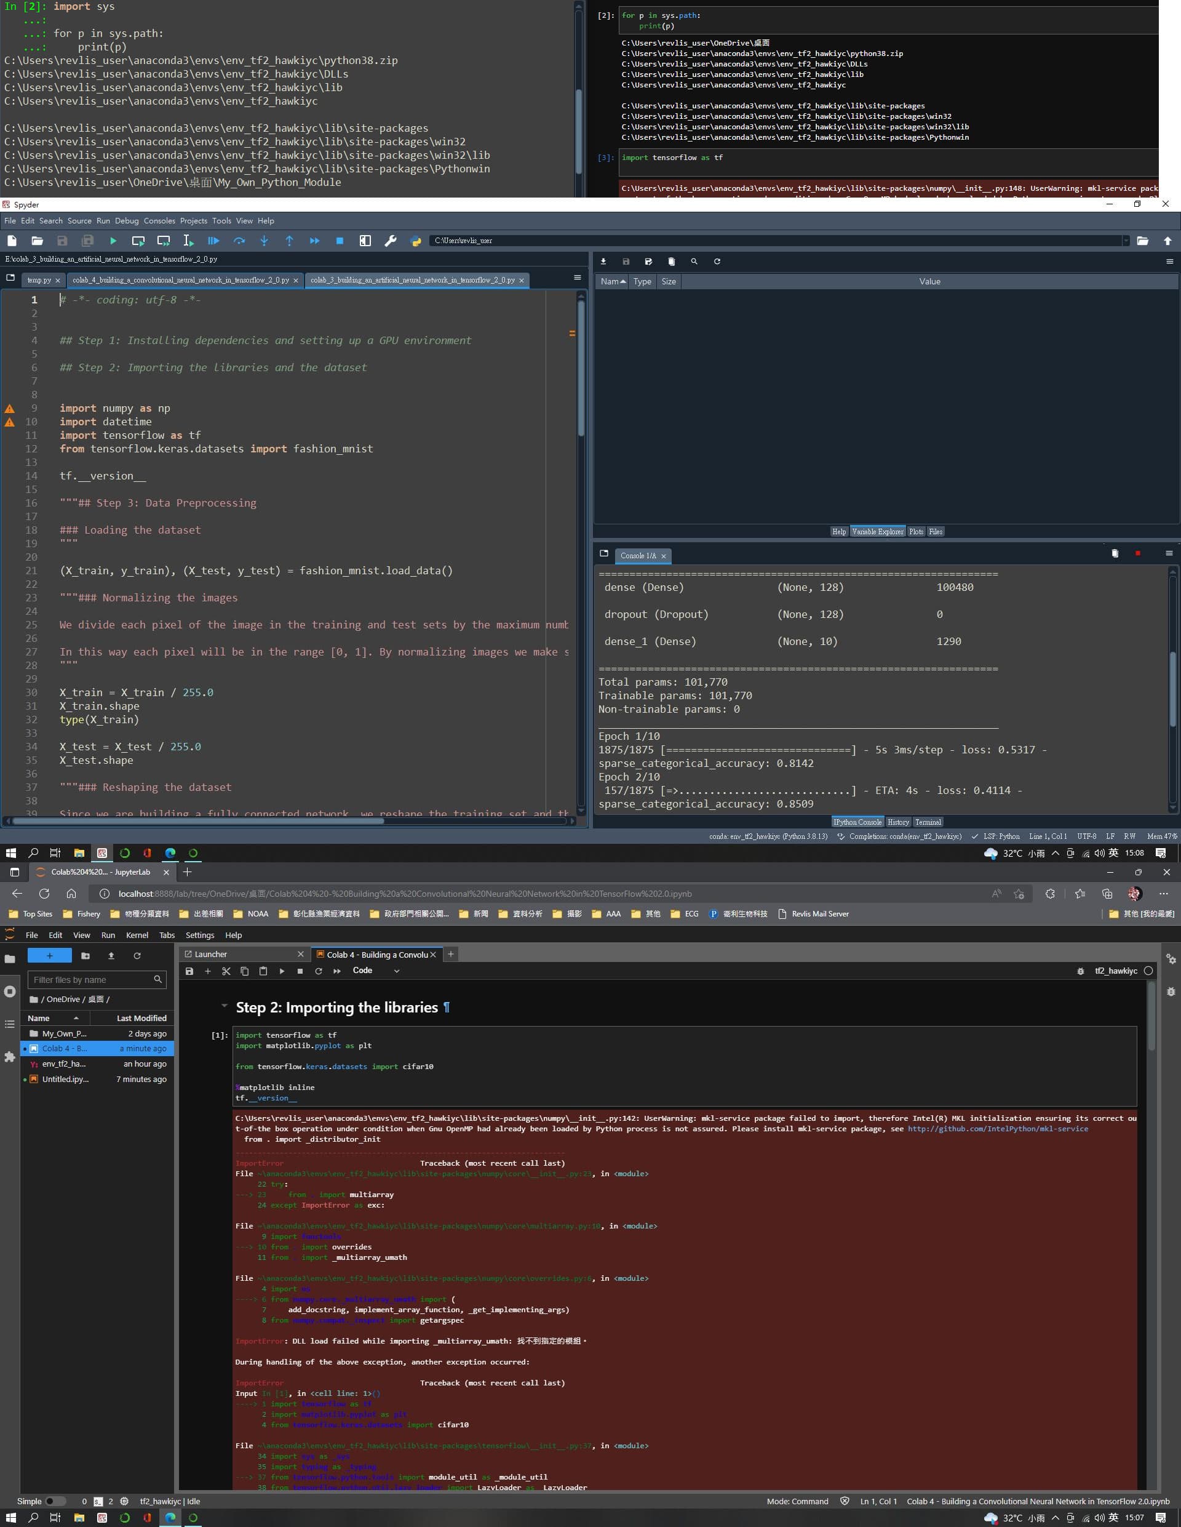Click Spyder's new file icon
Screen dimensions: 1181x1527
(12, 241)
